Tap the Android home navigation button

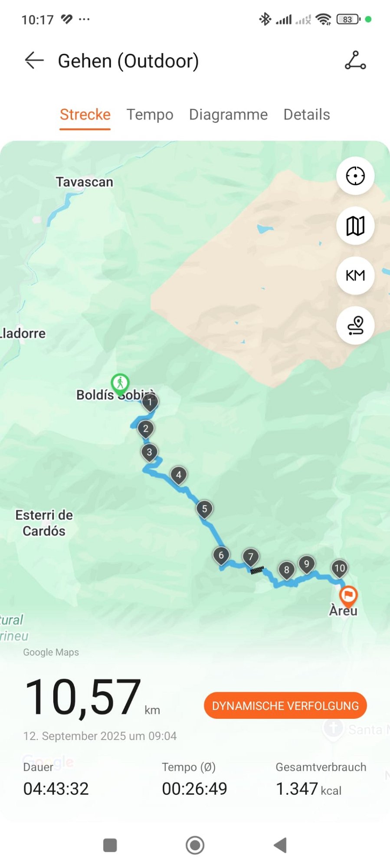point(195,845)
